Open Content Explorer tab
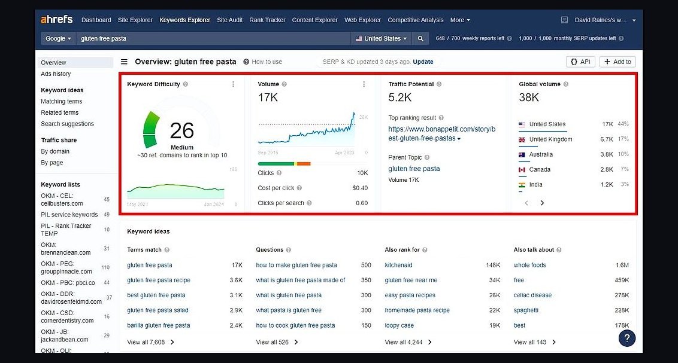The image size is (678, 363). 315,20
